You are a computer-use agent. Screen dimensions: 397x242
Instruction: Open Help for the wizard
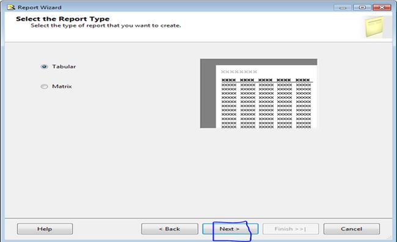pyautogui.click(x=45, y=229)
